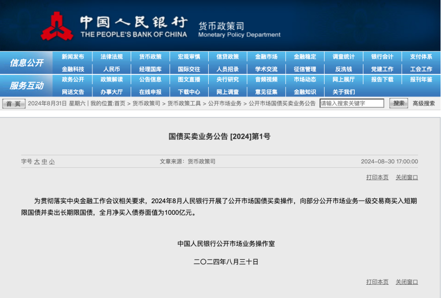The width and height of the screenshot is (442, 298).
Task: Follow breadcrumb link 公开市场业务
Action: [225, 104]
